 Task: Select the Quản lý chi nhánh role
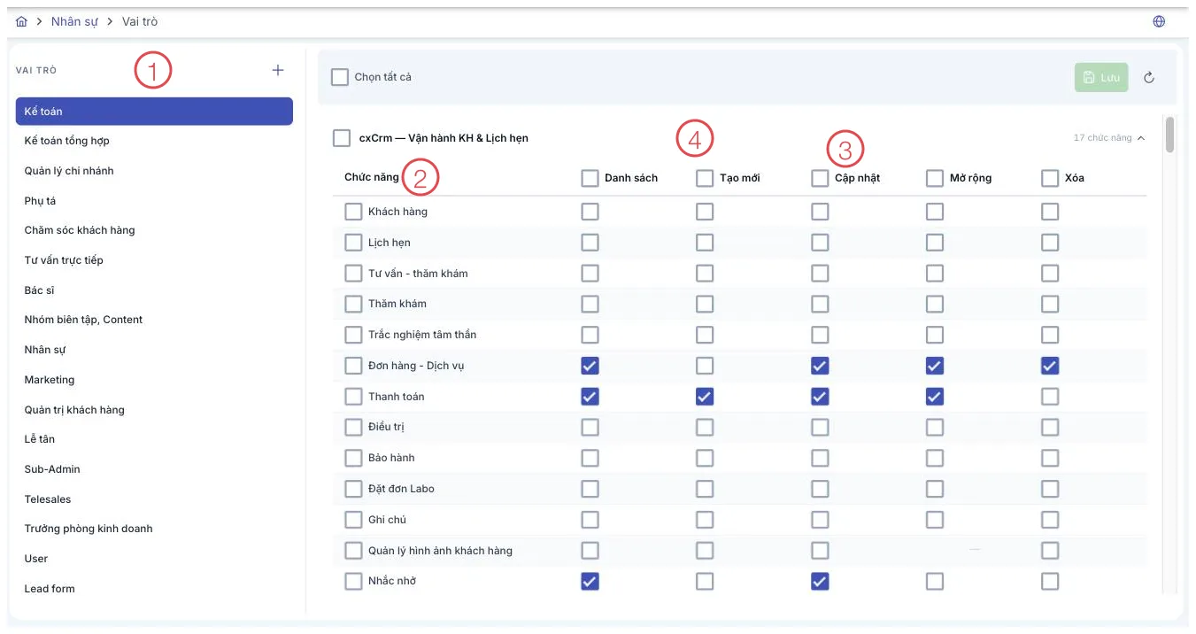point(154,171)
